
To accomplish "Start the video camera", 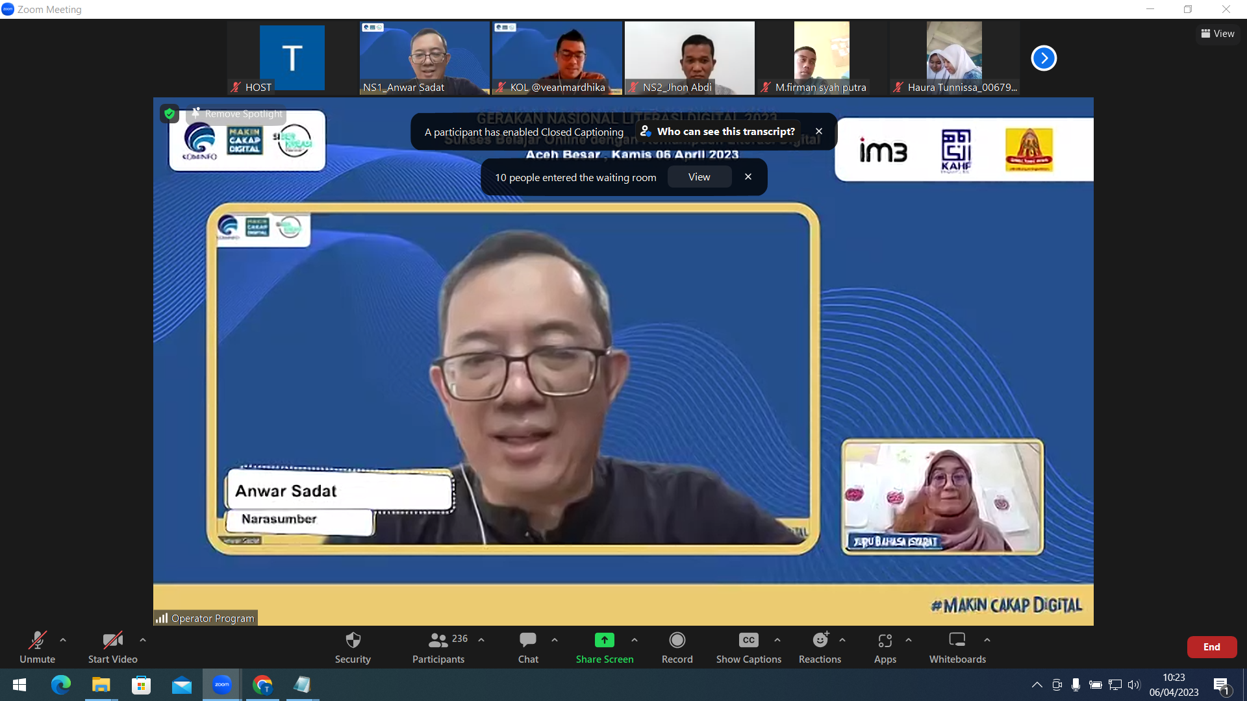I will pyautogui.click(x=112, y=647).
